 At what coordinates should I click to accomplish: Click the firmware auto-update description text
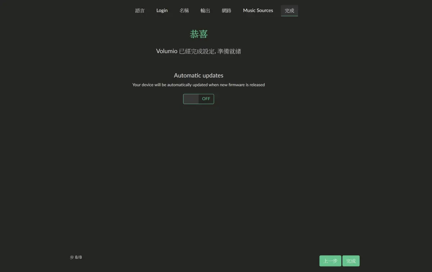pos(198,85)
